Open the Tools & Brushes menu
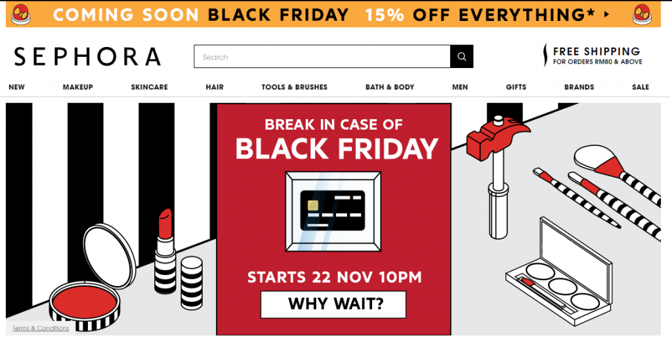Image resolution: width=672 pixels, height=343 pixels. [x=294, y=87]
